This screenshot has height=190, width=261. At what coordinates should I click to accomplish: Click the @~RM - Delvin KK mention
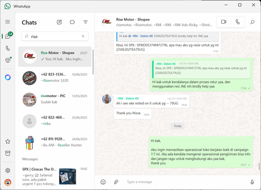coord(140,36)
